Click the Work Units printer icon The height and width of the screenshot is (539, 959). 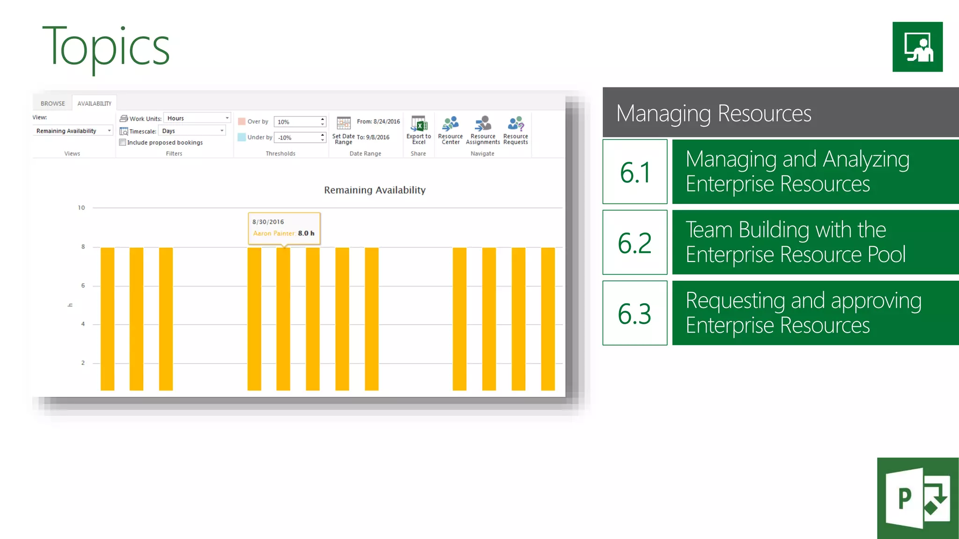pos(124,118)
